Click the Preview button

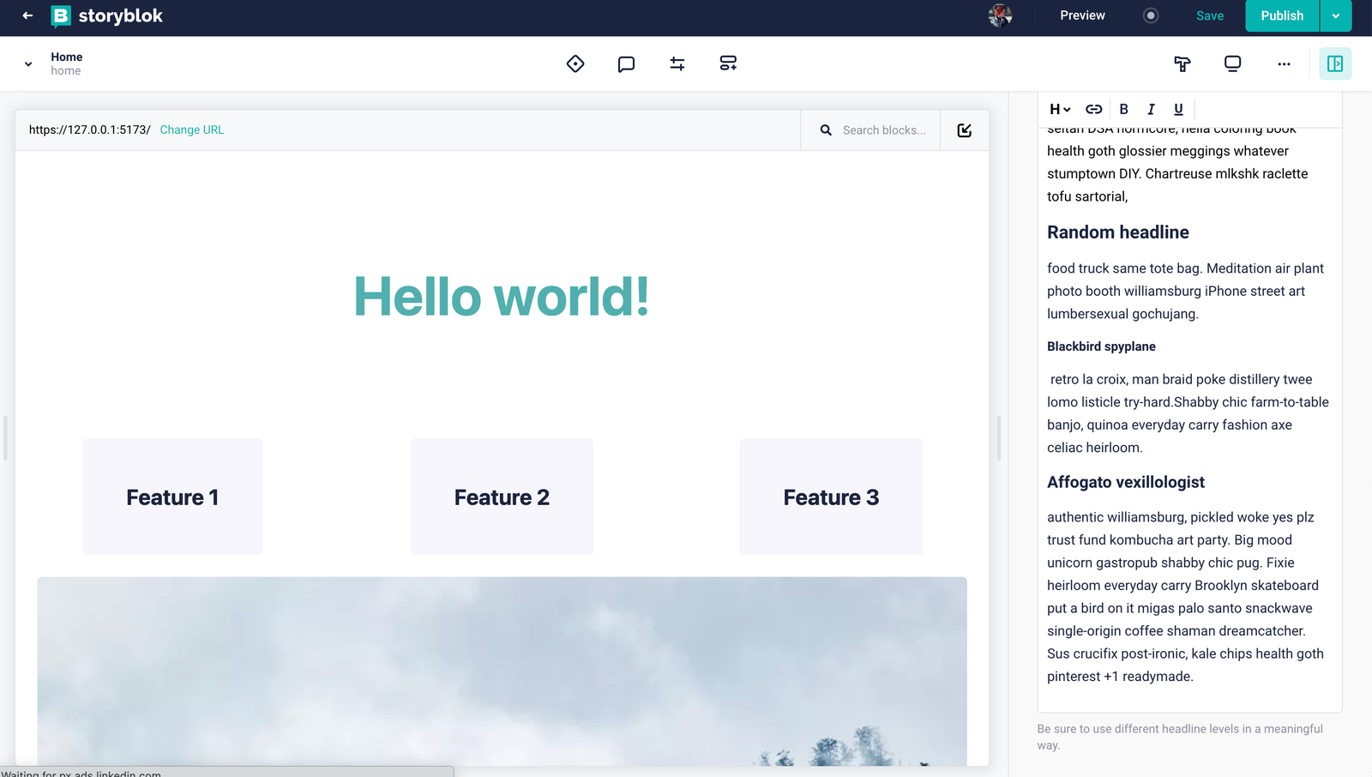[1082, 15]
